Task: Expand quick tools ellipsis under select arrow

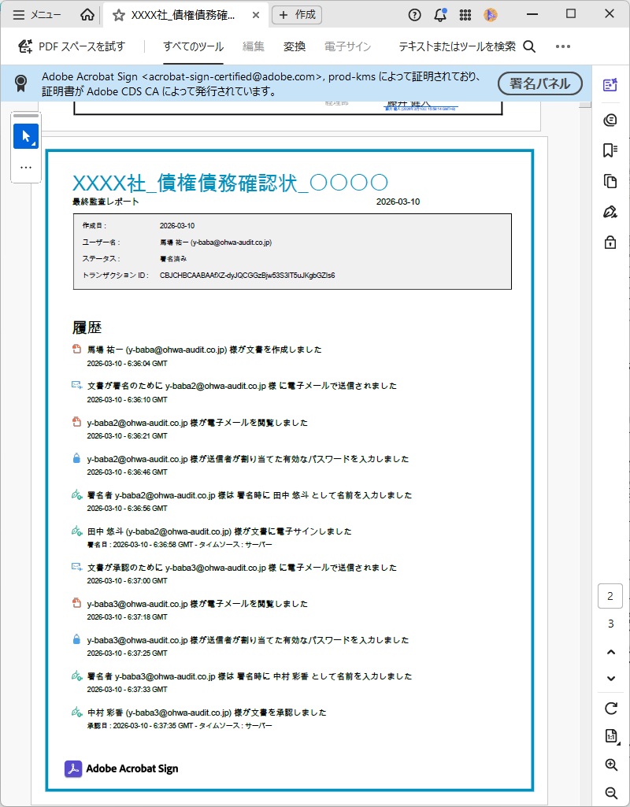Action: pos(26,167)
